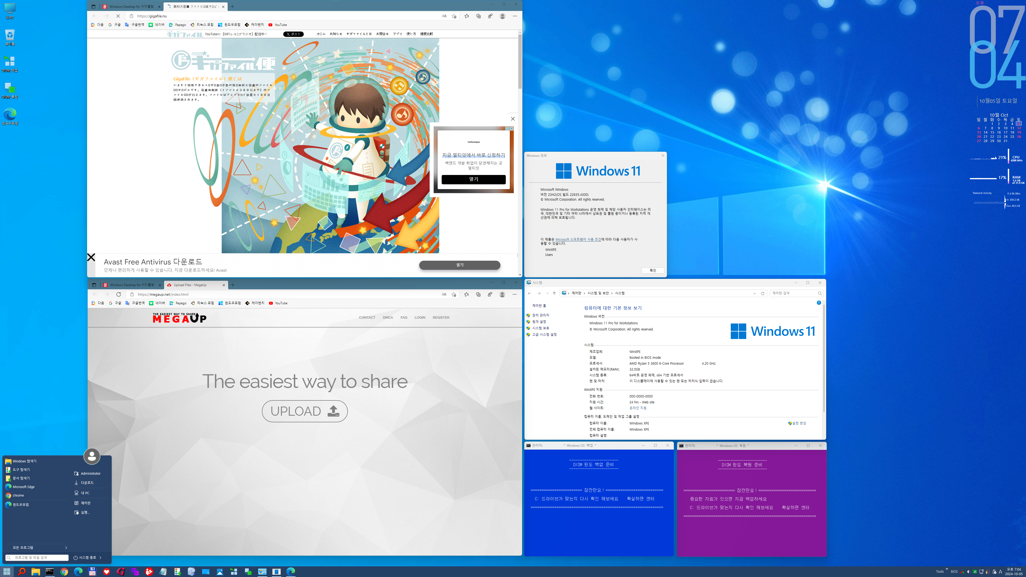Open the DISM_백업 desktop shortcut
1026x577 pixels.
(x=10, y=64)
